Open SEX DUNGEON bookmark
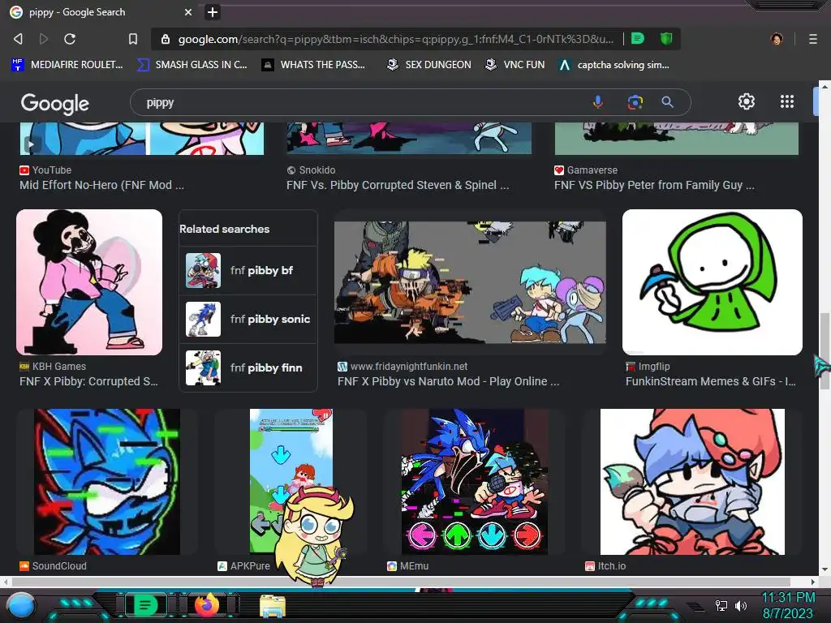Viewport: 831px width, 623px height. [x=428, y=65]
